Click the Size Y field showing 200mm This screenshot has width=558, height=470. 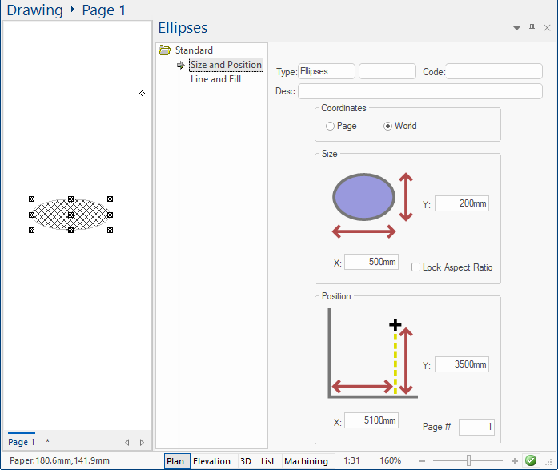click(x=461, y=204)
